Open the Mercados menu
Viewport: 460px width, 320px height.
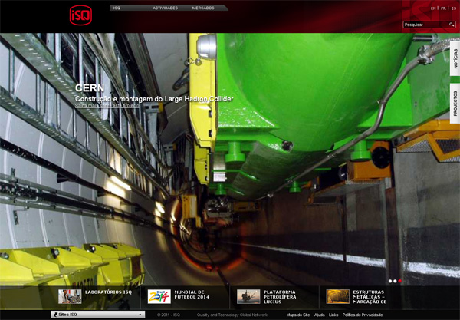203,8
